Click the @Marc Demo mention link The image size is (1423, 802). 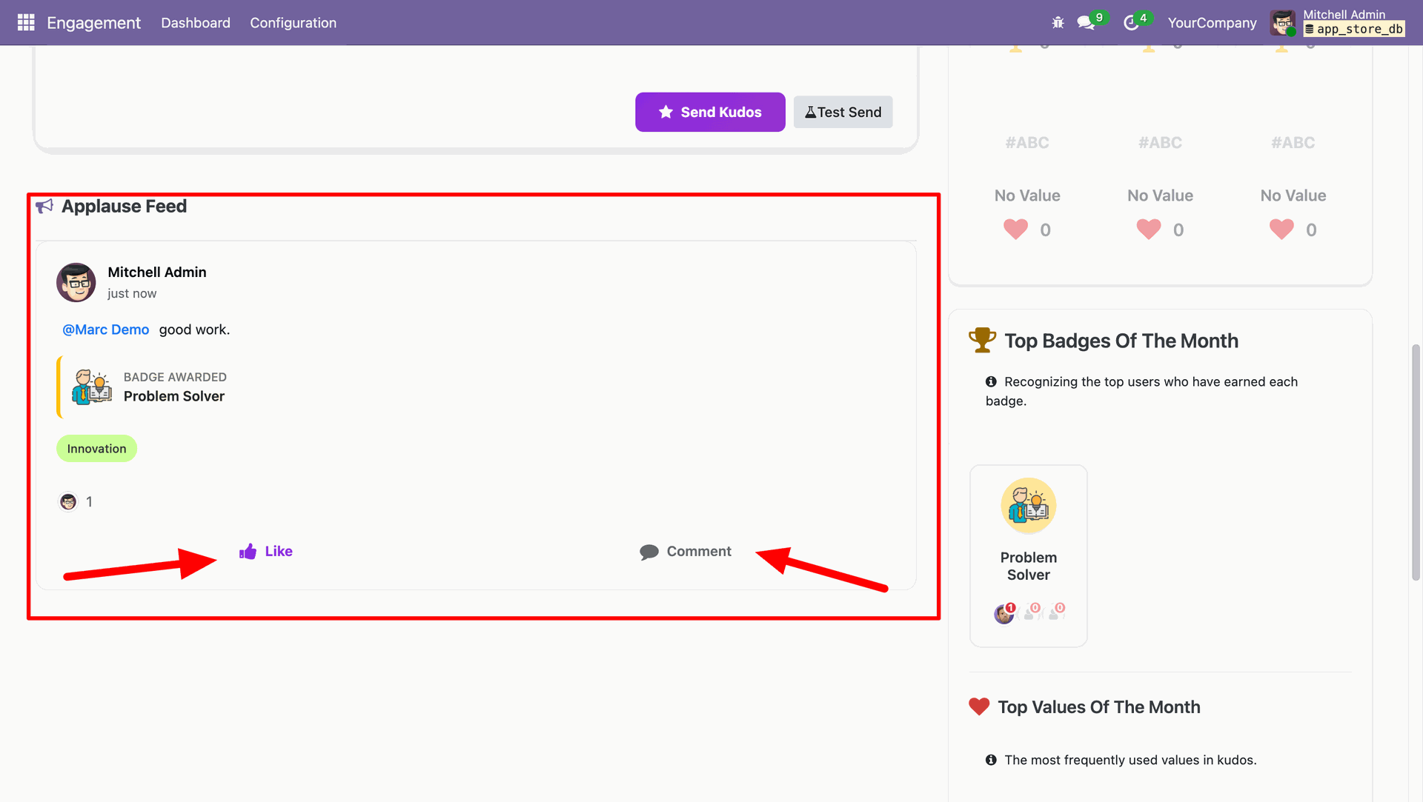[x=106, y=330]
